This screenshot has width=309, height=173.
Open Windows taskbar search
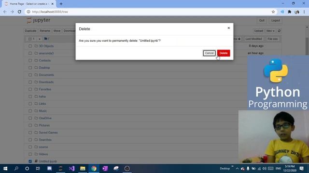click(16, 168)
